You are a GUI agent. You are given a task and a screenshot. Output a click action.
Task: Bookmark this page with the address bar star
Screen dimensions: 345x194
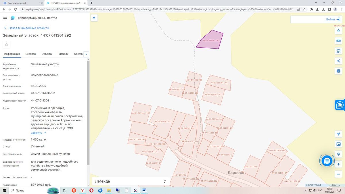(305, 9)
